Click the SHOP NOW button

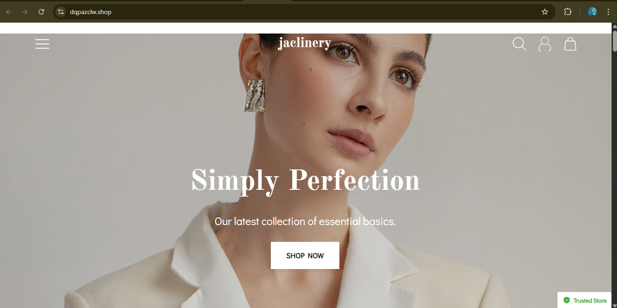tap(305, 255)
